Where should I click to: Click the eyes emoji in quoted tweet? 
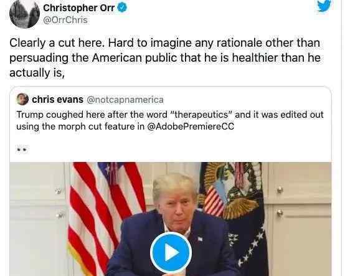[22, 150]
